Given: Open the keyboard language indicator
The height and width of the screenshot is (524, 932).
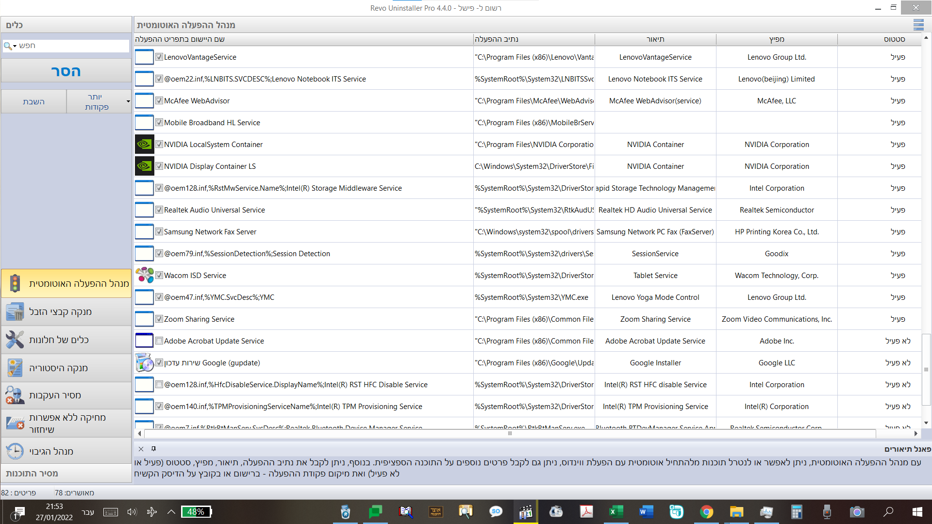Looking at the screenshot, I should (x=88, y=512).
